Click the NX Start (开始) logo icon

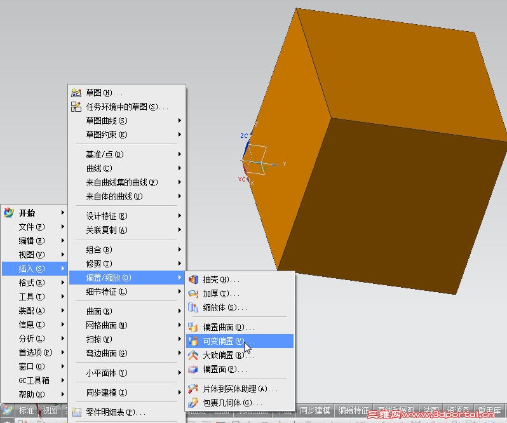[9, 213]
